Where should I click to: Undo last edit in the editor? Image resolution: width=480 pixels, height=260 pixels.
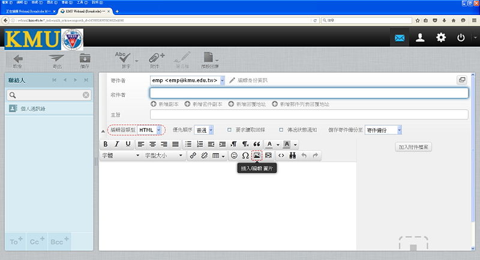click(x=304, y=156)
